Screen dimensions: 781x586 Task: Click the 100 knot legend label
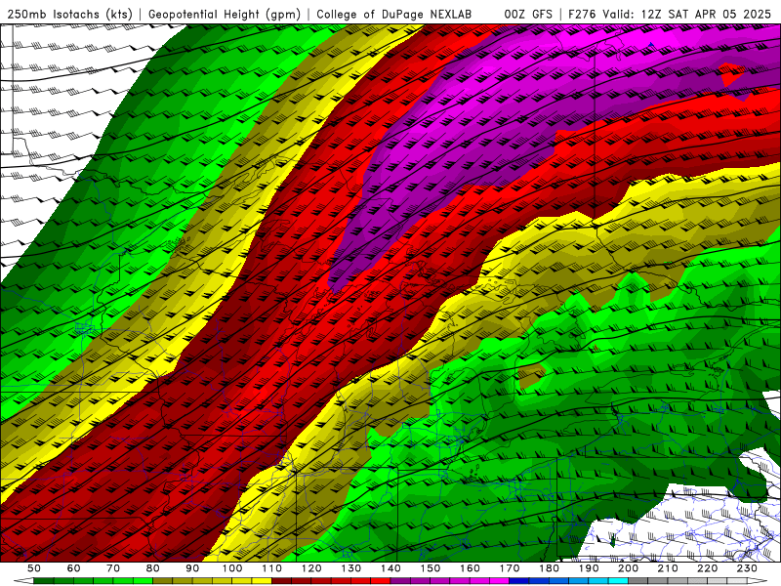coord(232,568)
